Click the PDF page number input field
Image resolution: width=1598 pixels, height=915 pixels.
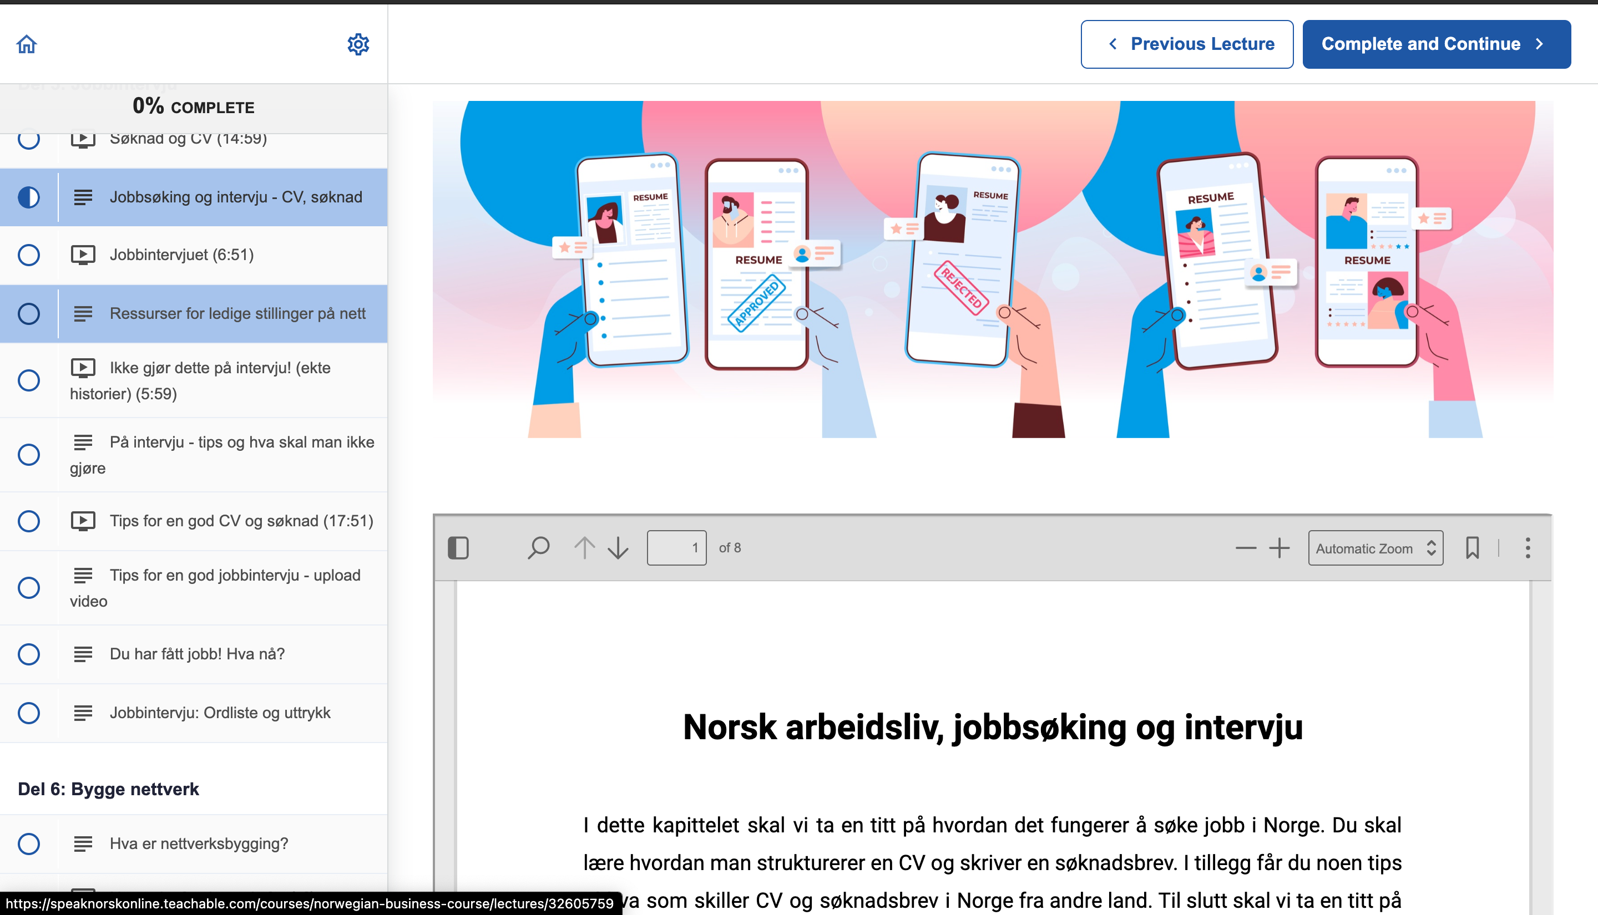[x=676, y=548]
